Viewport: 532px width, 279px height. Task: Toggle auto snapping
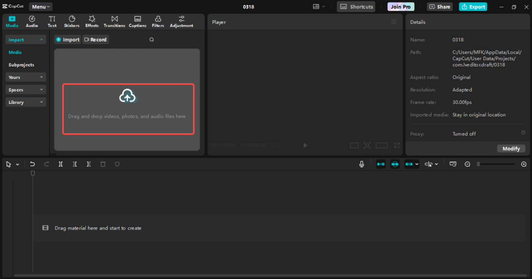[x=395, y=165]
